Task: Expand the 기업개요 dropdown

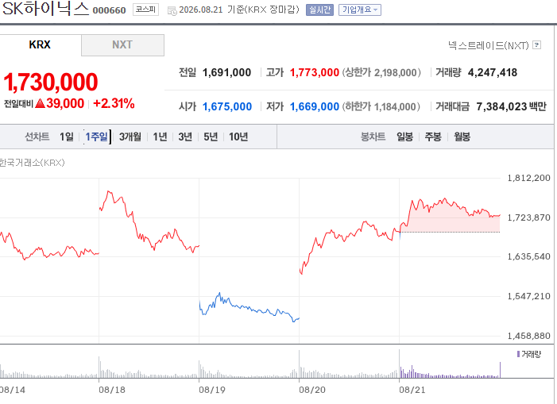Action: click(x=360, y=10)
